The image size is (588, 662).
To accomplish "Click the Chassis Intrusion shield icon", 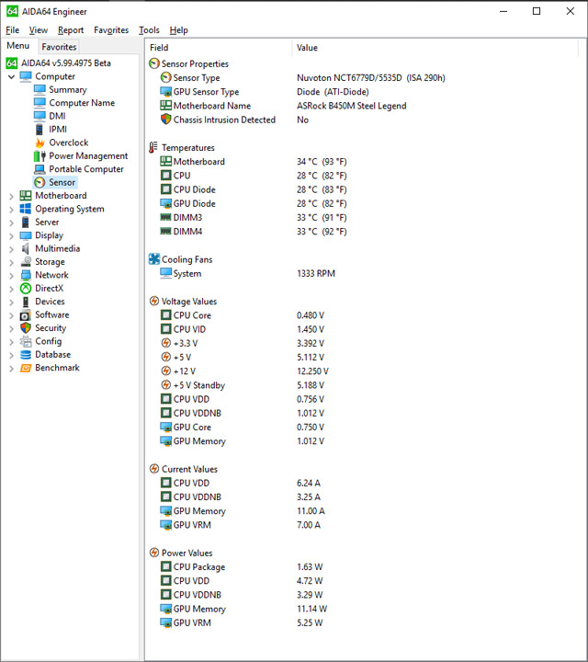I will point(166,120).
